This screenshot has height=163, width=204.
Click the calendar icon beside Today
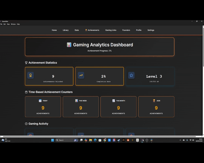[40, 101]
